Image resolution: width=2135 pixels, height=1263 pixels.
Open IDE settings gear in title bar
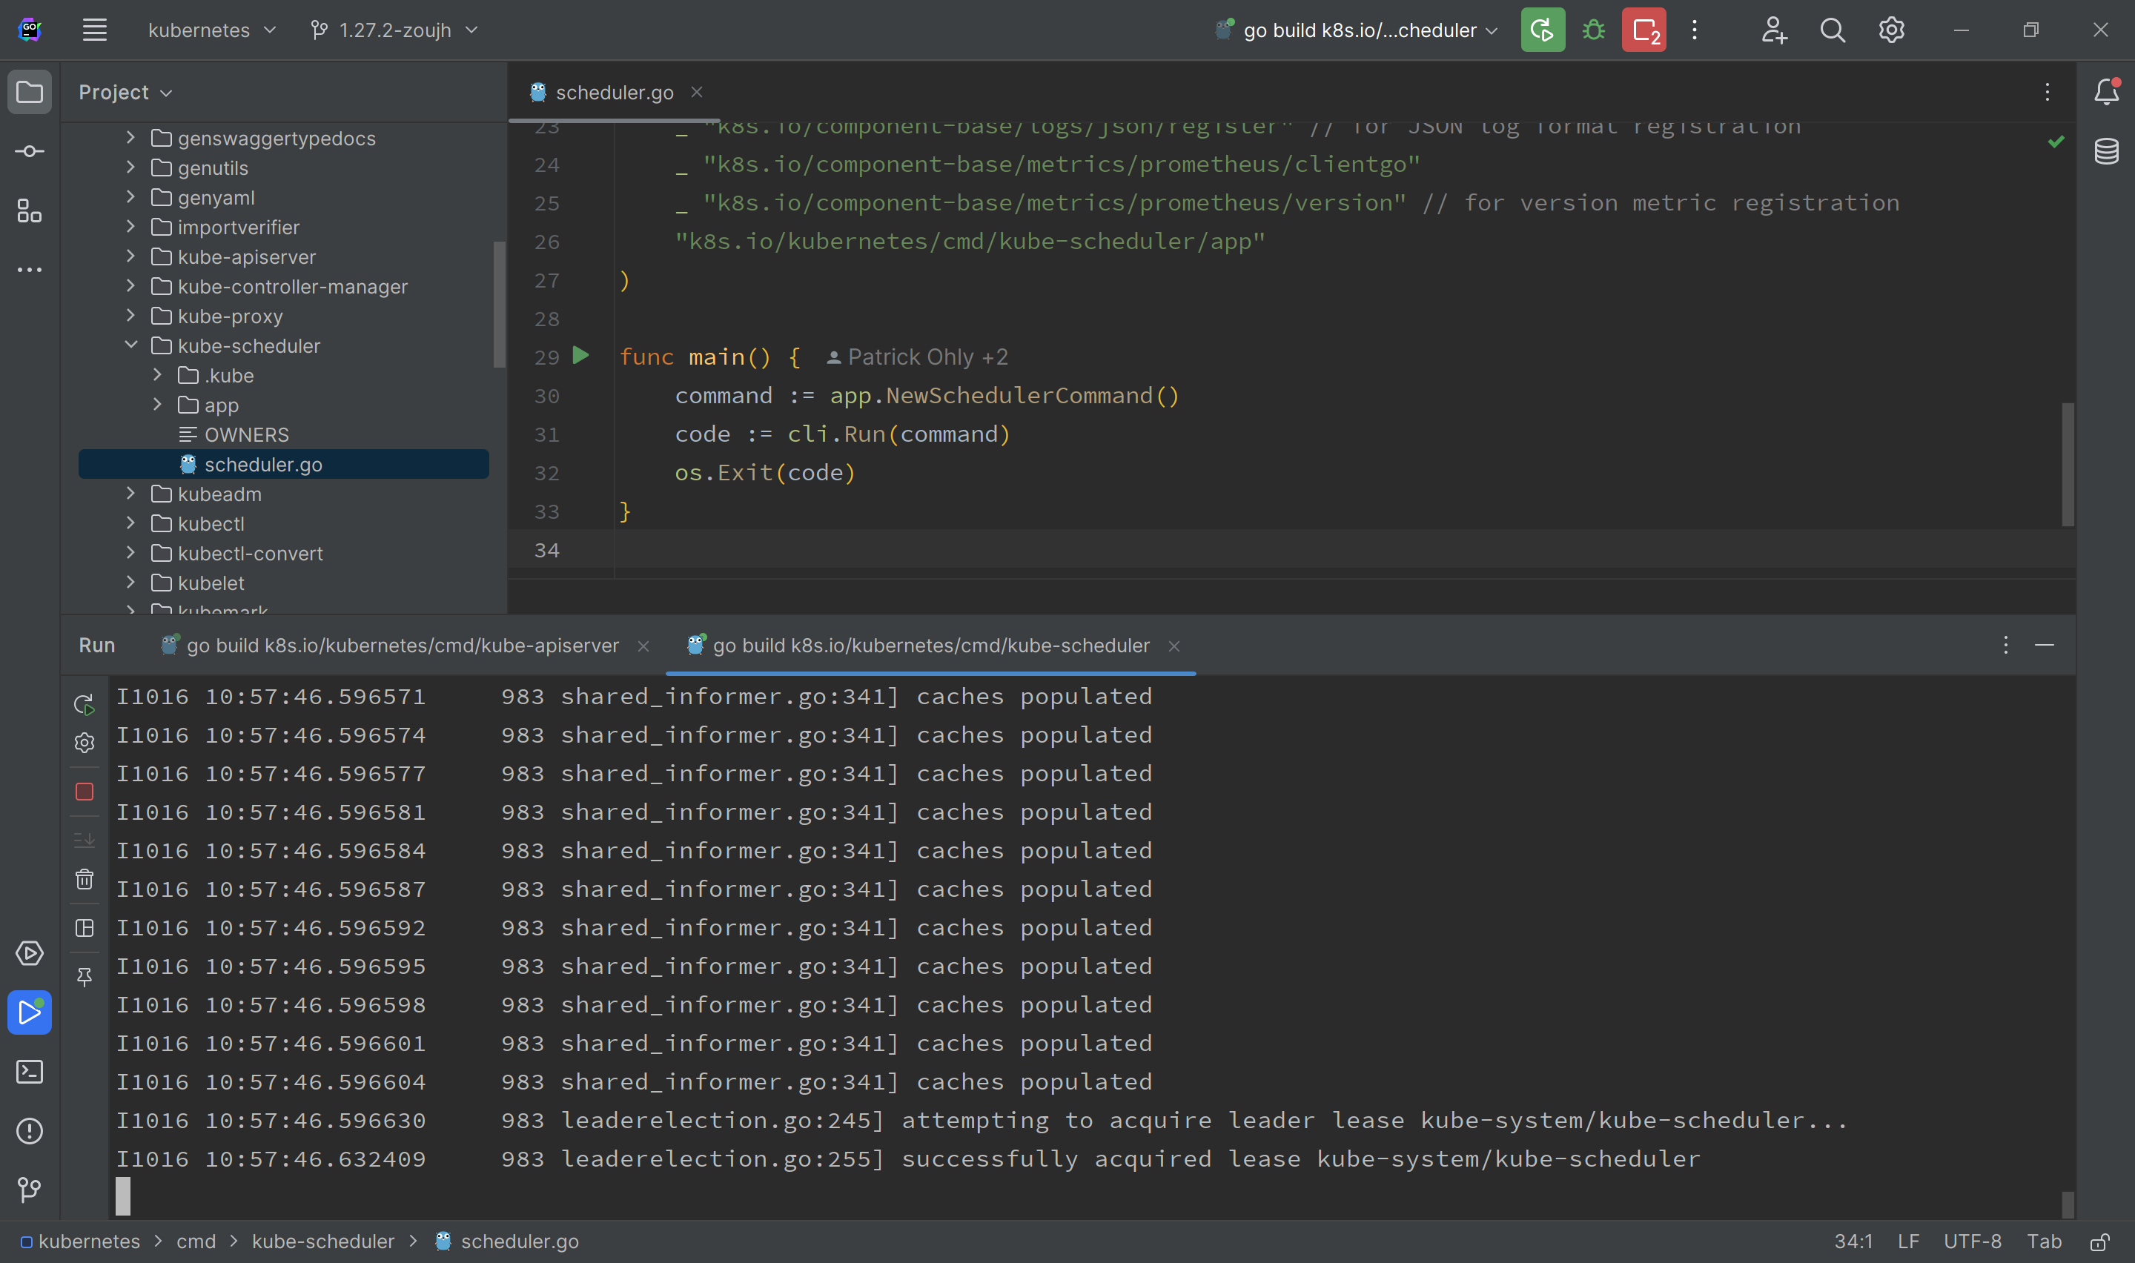point(1891,30)
